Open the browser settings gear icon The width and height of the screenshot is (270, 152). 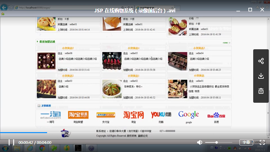(267, 8)
